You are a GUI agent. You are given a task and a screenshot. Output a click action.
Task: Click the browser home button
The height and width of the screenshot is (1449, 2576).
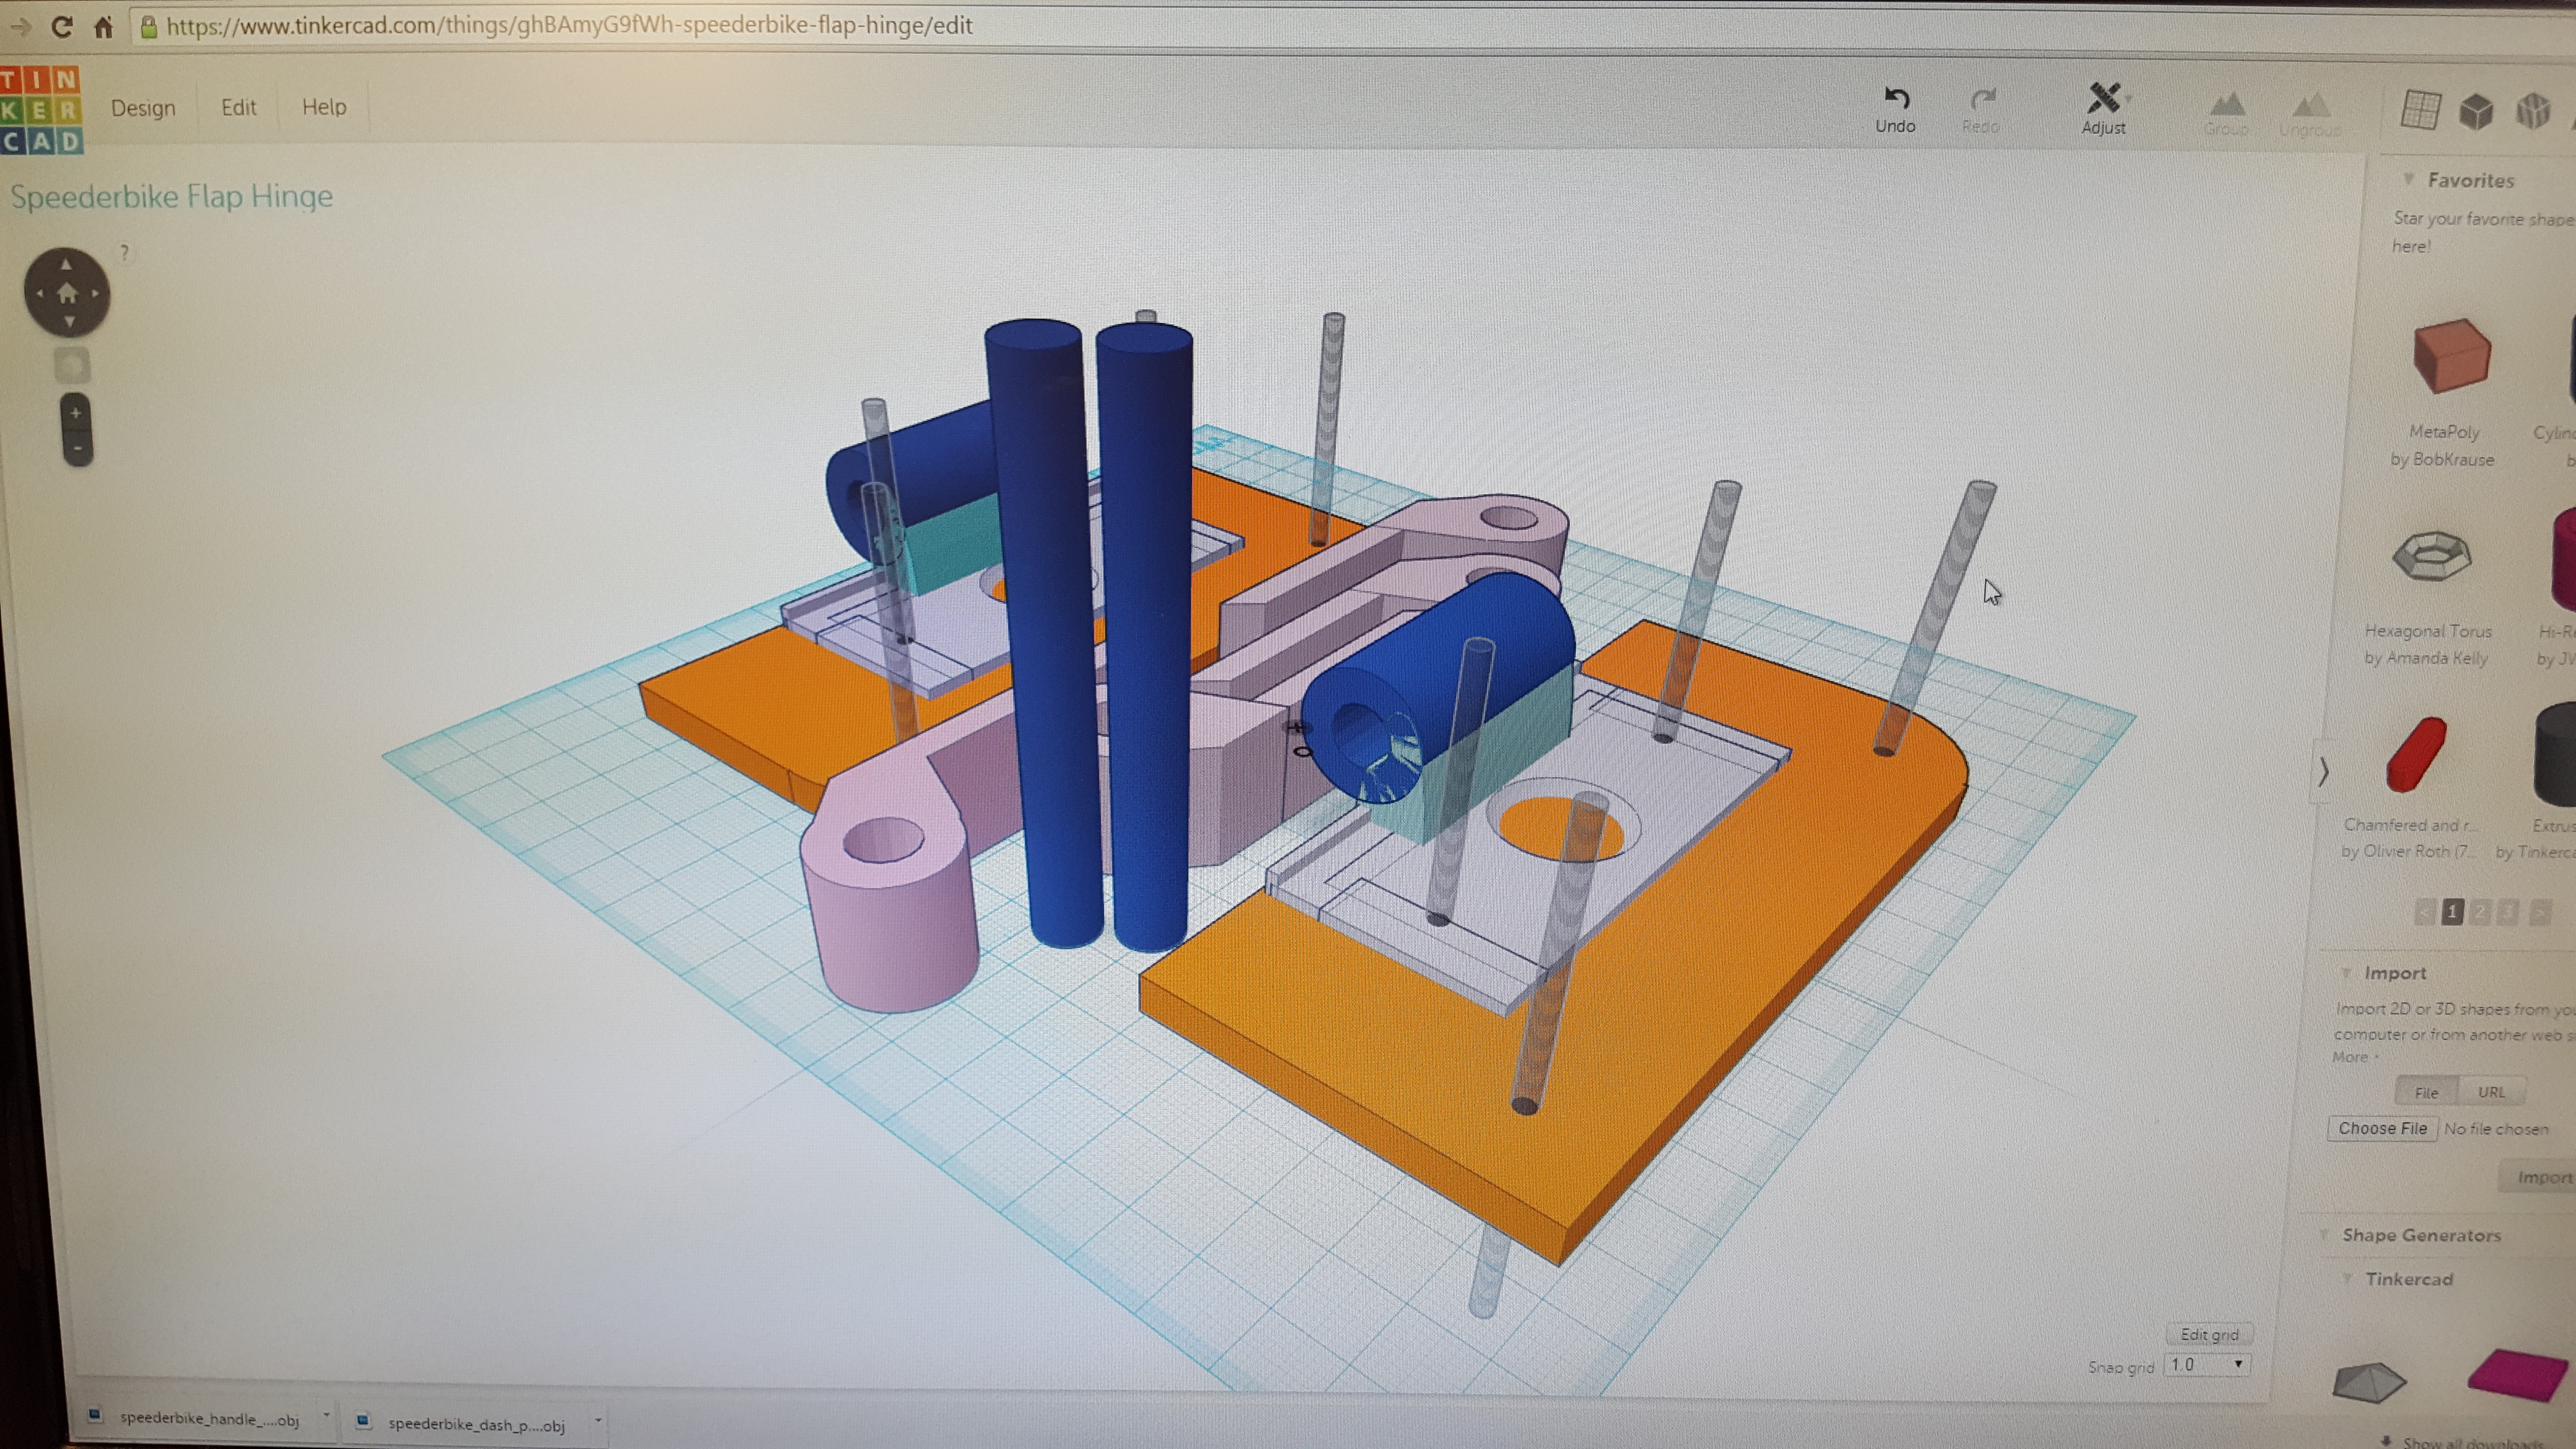(x=103, y=26)
